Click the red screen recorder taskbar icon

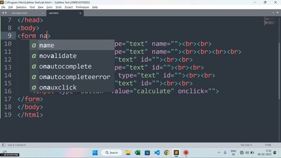coord(186,153)
